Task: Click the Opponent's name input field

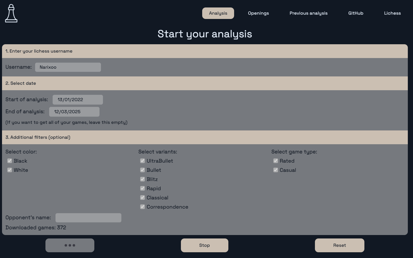Action: tap(88, 218)
